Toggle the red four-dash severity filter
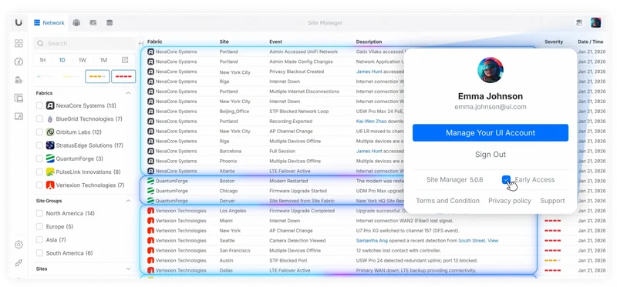This screenshot has width=617, height=287. tap(123, 76)
